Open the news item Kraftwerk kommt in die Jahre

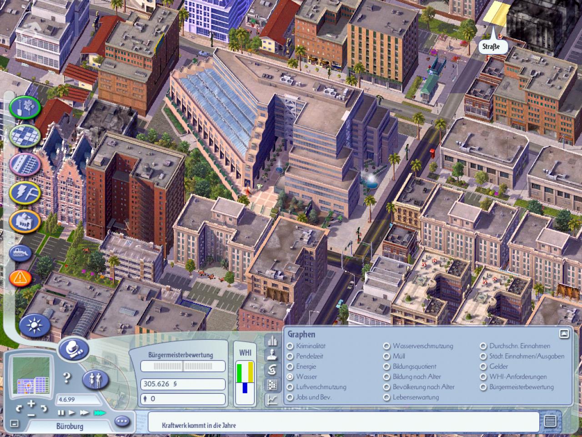[x=199, y=426]
